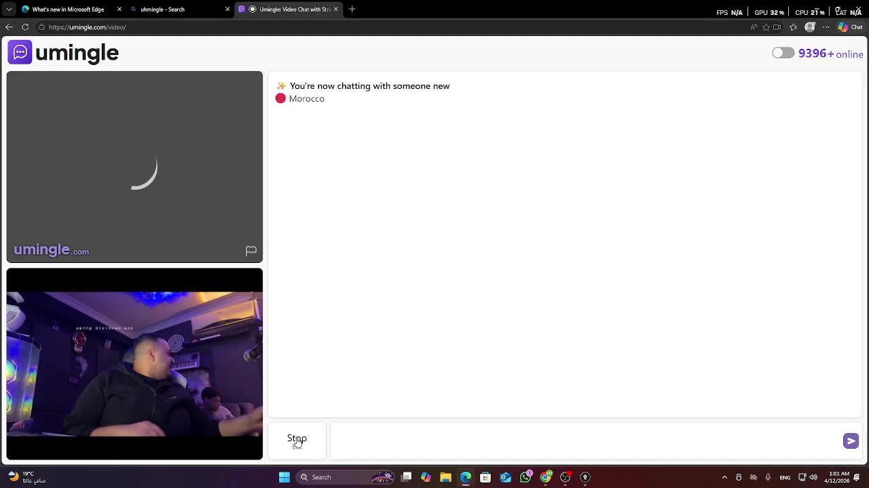The width and height of the screenshot is (869, 488).
Task: Send the message with the purple arrow button
Action: coord(851,441)
